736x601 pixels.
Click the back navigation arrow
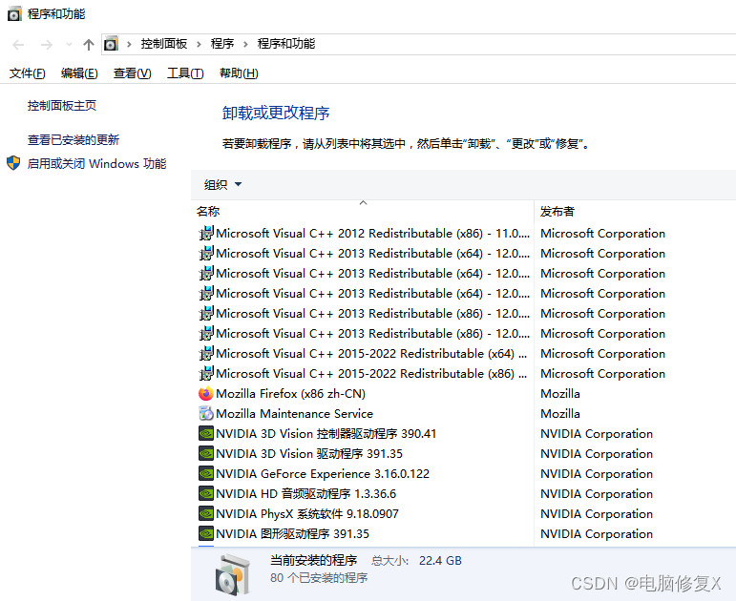point(18,45)
